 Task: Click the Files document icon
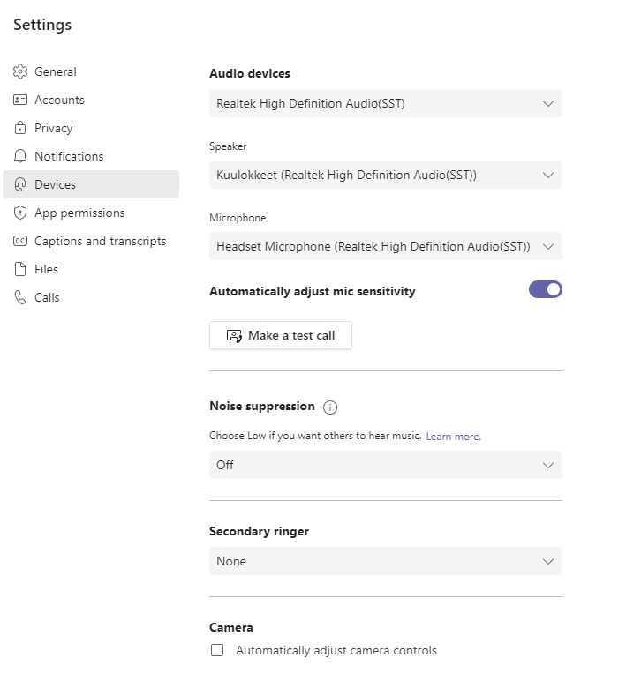20,269
